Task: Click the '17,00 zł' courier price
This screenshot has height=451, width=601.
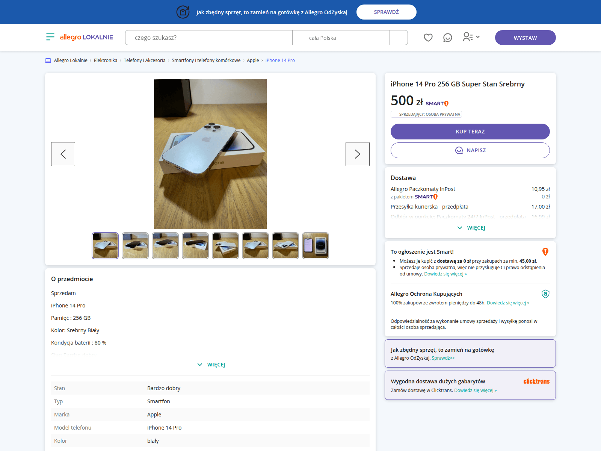Action: pos(541,207)
